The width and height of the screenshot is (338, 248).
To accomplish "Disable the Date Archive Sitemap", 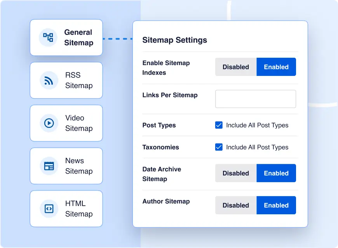I will [x=235, y=173].
